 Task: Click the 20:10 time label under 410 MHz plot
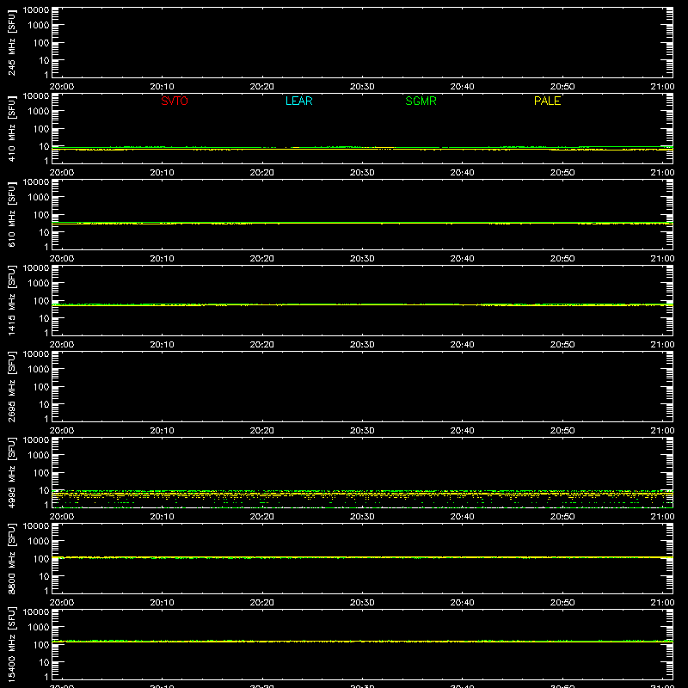pyautogui.click(x=162, y=173)
